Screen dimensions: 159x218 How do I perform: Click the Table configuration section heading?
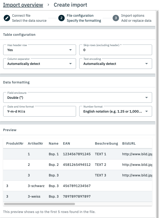pos(19,35)
